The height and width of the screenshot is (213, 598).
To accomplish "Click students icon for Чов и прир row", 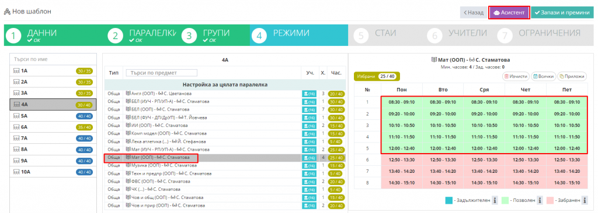I will [310, 205].
